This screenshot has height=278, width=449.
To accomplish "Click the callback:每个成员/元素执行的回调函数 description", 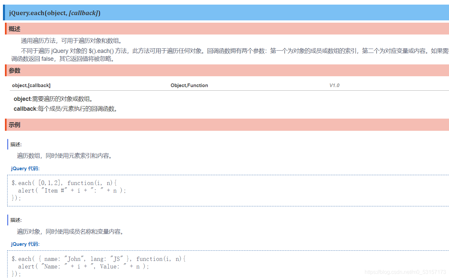I will point(65,109).
